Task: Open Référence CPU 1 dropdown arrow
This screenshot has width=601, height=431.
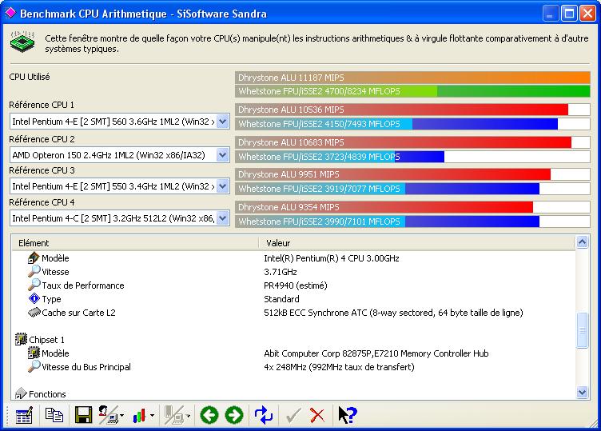Action: tap(223, 122)
